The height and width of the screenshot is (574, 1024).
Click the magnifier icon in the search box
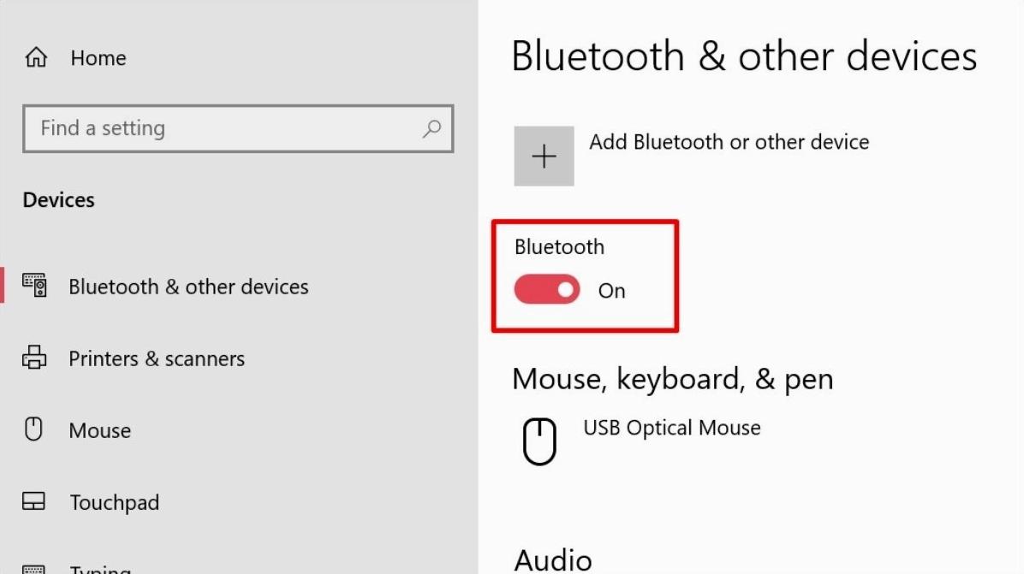pos(432,128)
